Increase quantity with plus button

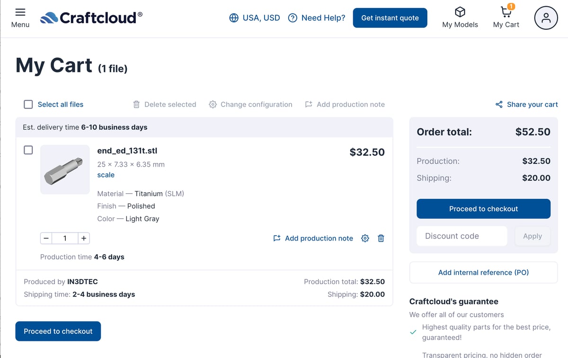coord(84,238)
